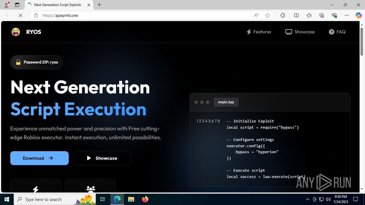Open volume control in system tray
This screenshot has width=365, height=205.
tap(328, 199)
